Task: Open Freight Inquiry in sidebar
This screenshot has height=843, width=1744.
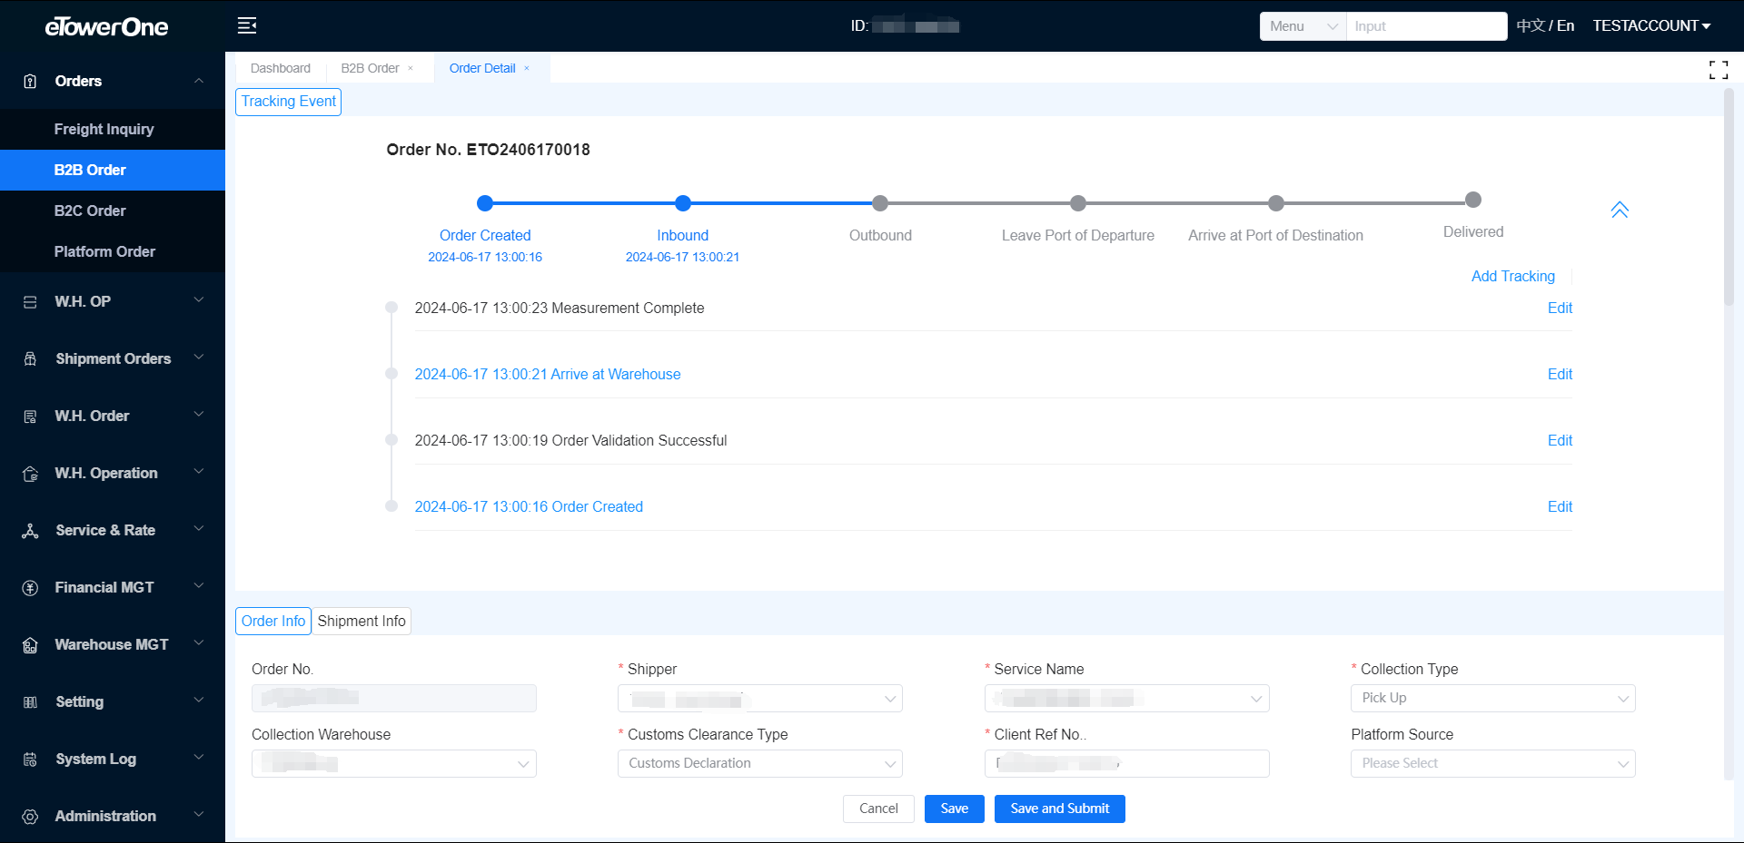Action: coord(113,129)
